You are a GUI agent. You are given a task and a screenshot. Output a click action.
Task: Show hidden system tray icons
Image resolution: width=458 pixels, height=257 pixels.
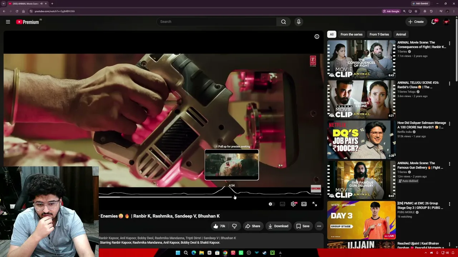(426, 253)
